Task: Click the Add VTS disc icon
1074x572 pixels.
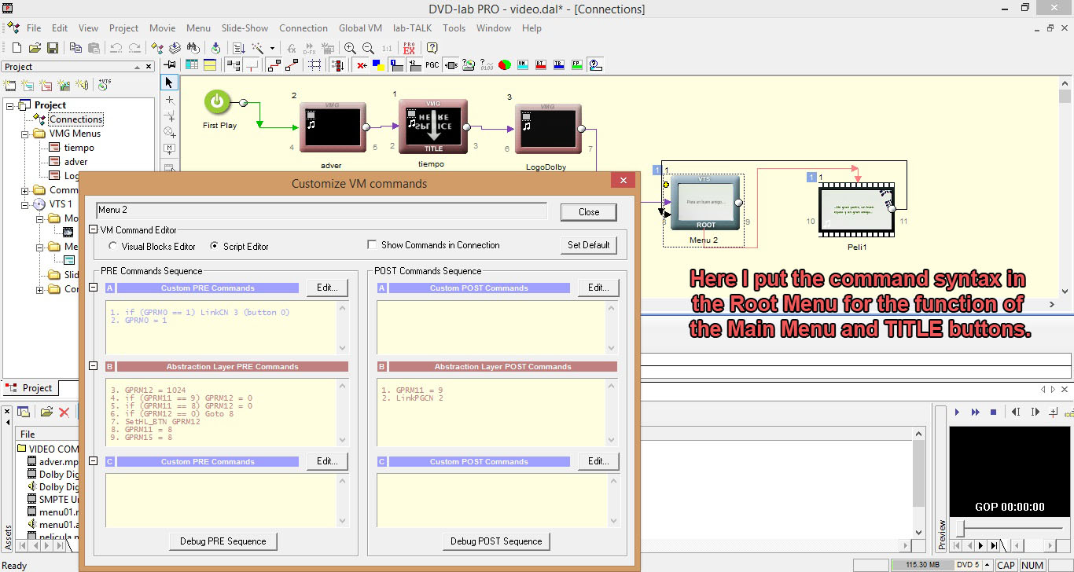Action: 105,85
